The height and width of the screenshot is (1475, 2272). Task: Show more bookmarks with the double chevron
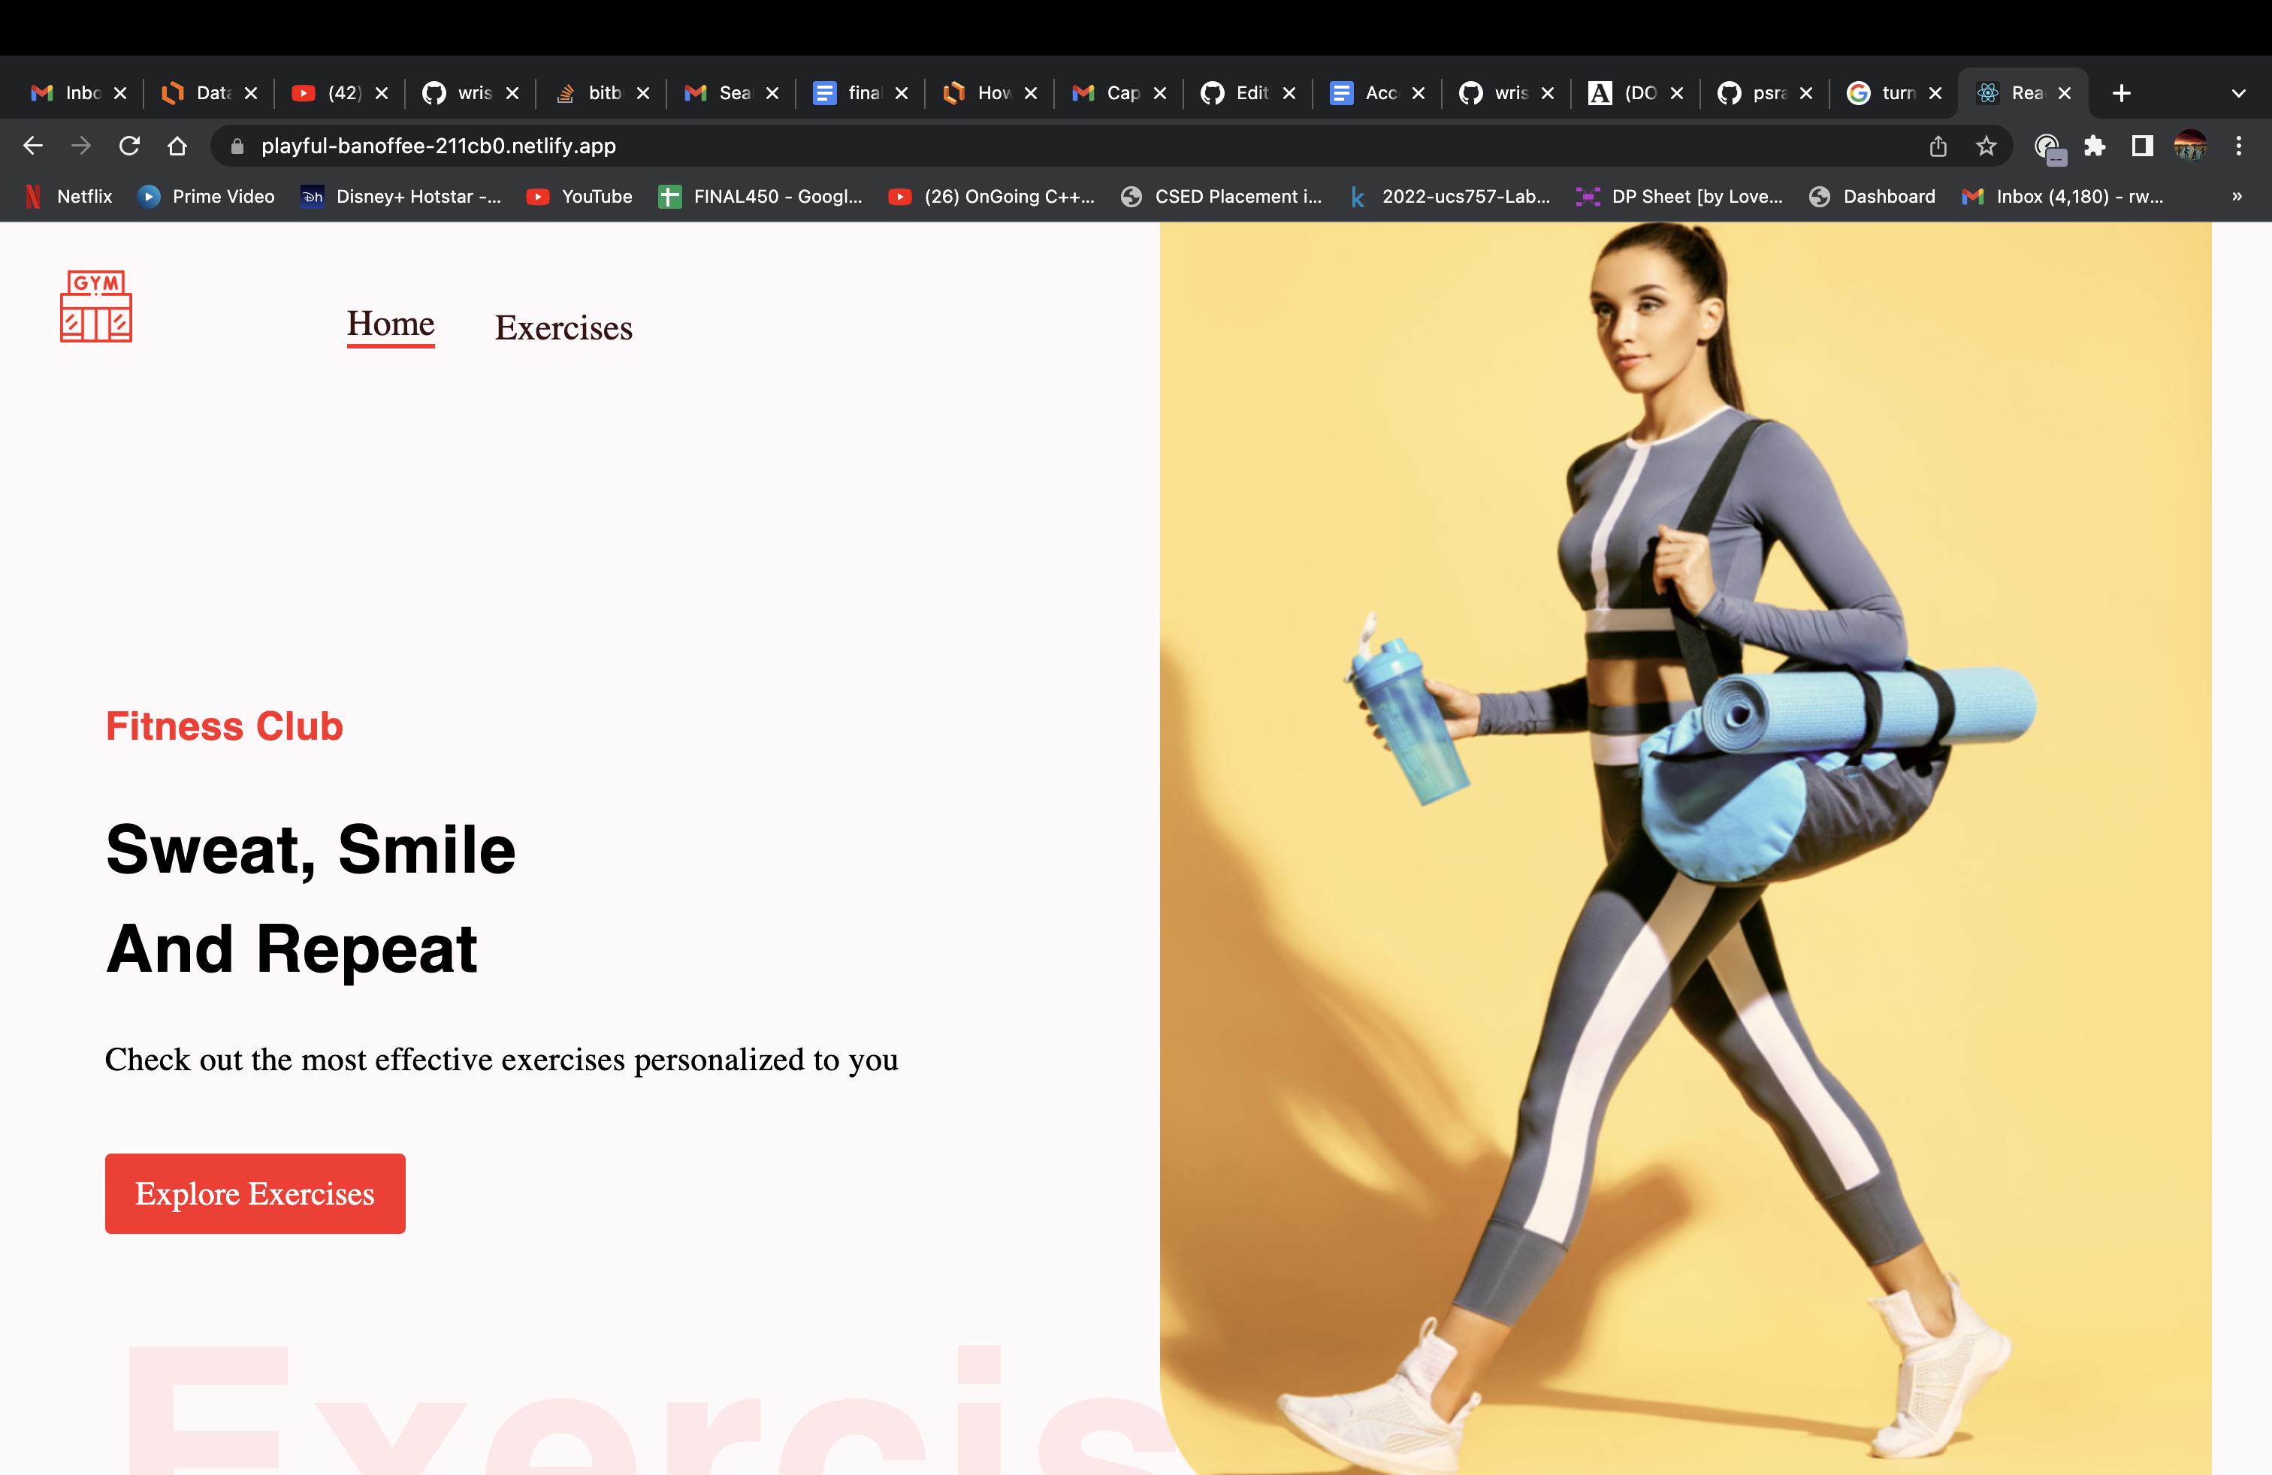point(2237,197)
